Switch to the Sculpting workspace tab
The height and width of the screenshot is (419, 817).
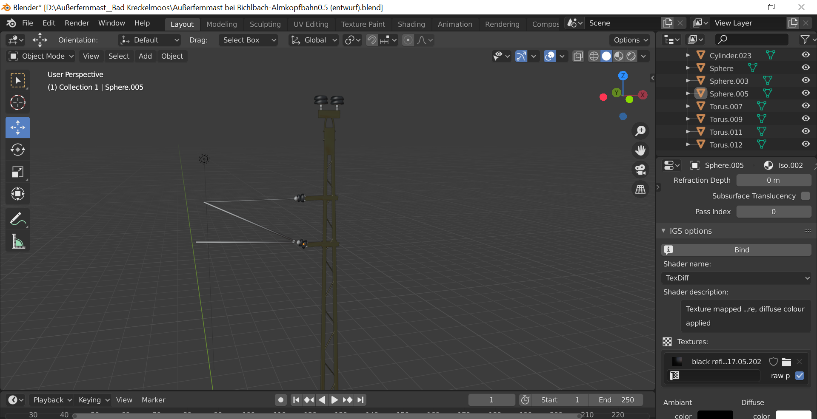(x=265, y=24)
